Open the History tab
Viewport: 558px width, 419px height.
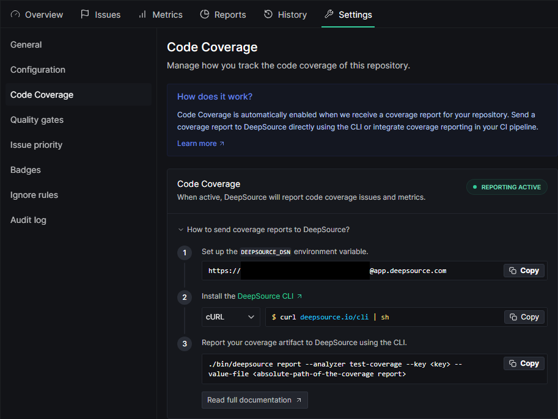[285, 15]
